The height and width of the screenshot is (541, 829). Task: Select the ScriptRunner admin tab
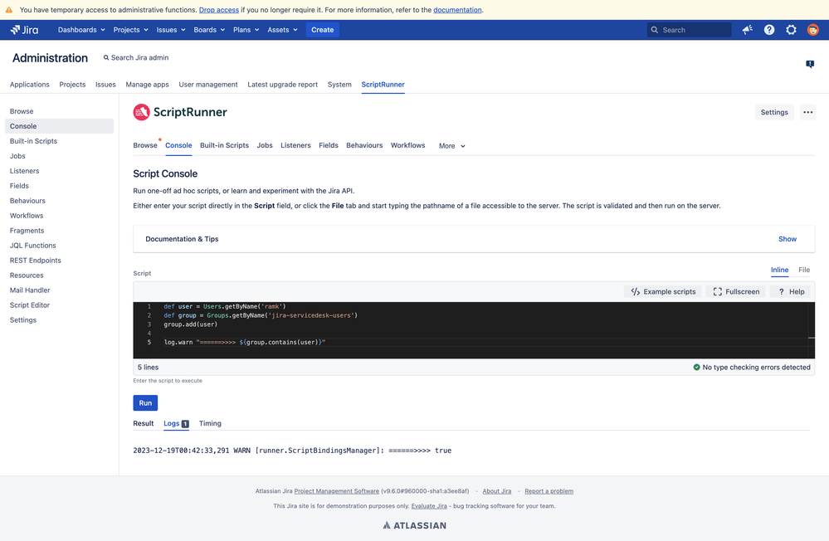[x=383, y=85]
